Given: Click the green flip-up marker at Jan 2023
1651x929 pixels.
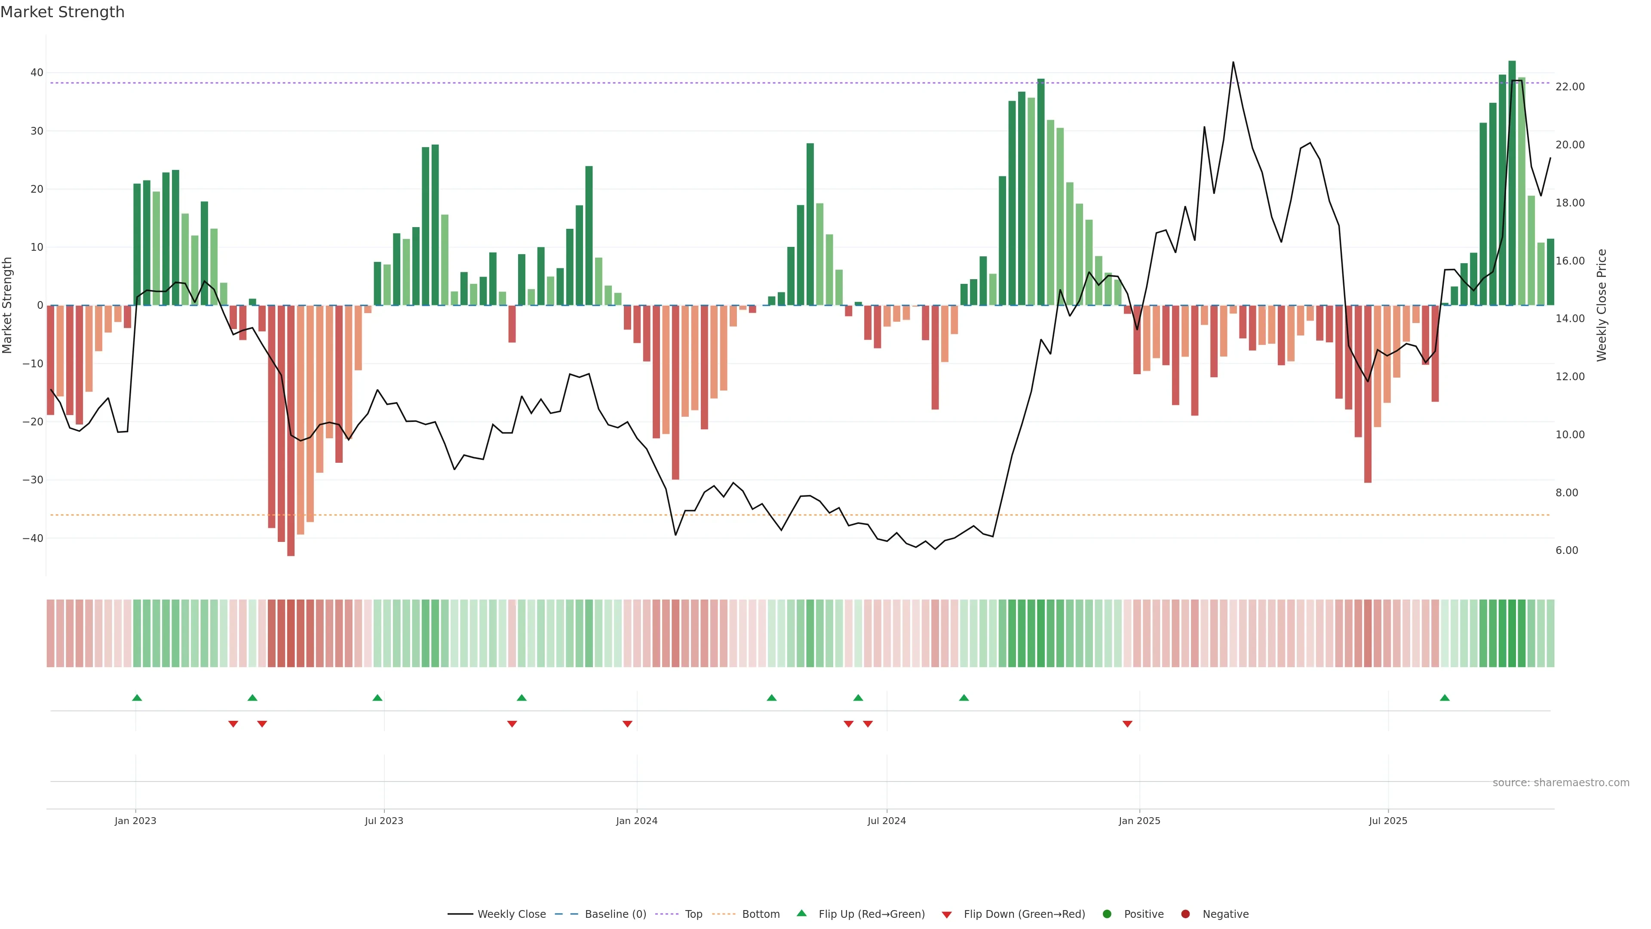Looking at the screenshot, I should point(137,698).
